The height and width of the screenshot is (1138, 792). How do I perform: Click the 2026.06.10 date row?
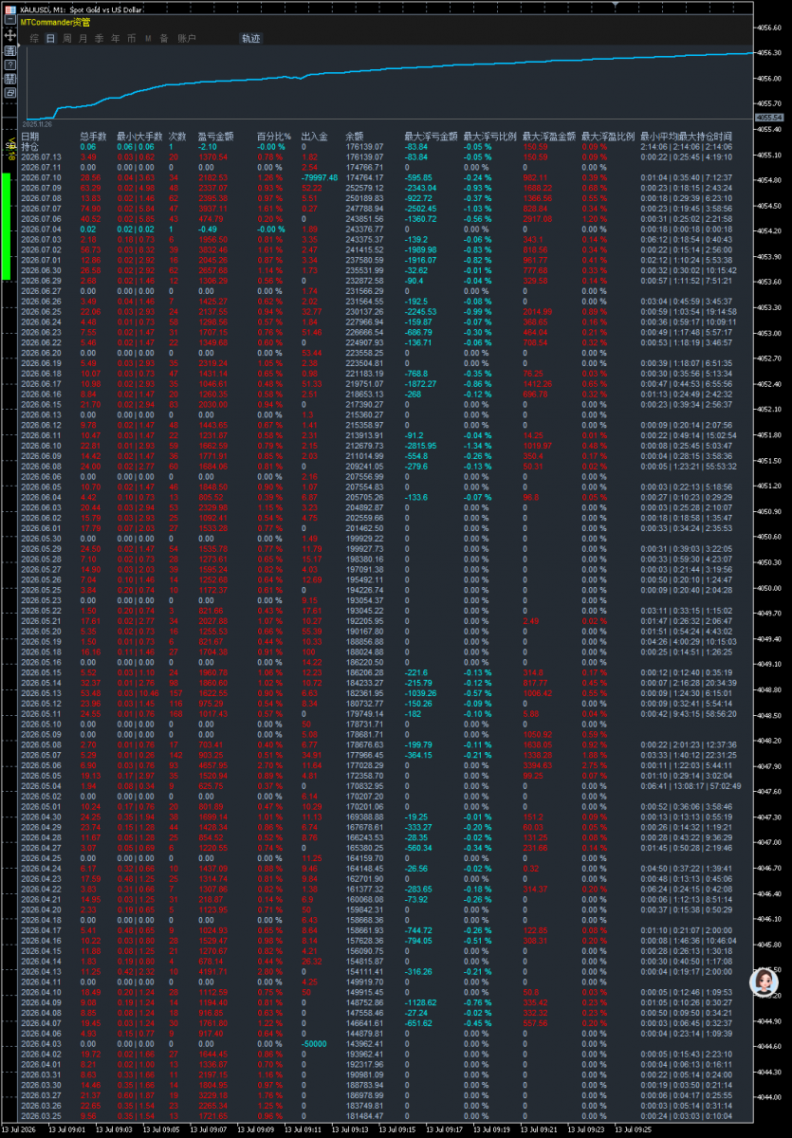click(x=41, y=446)
